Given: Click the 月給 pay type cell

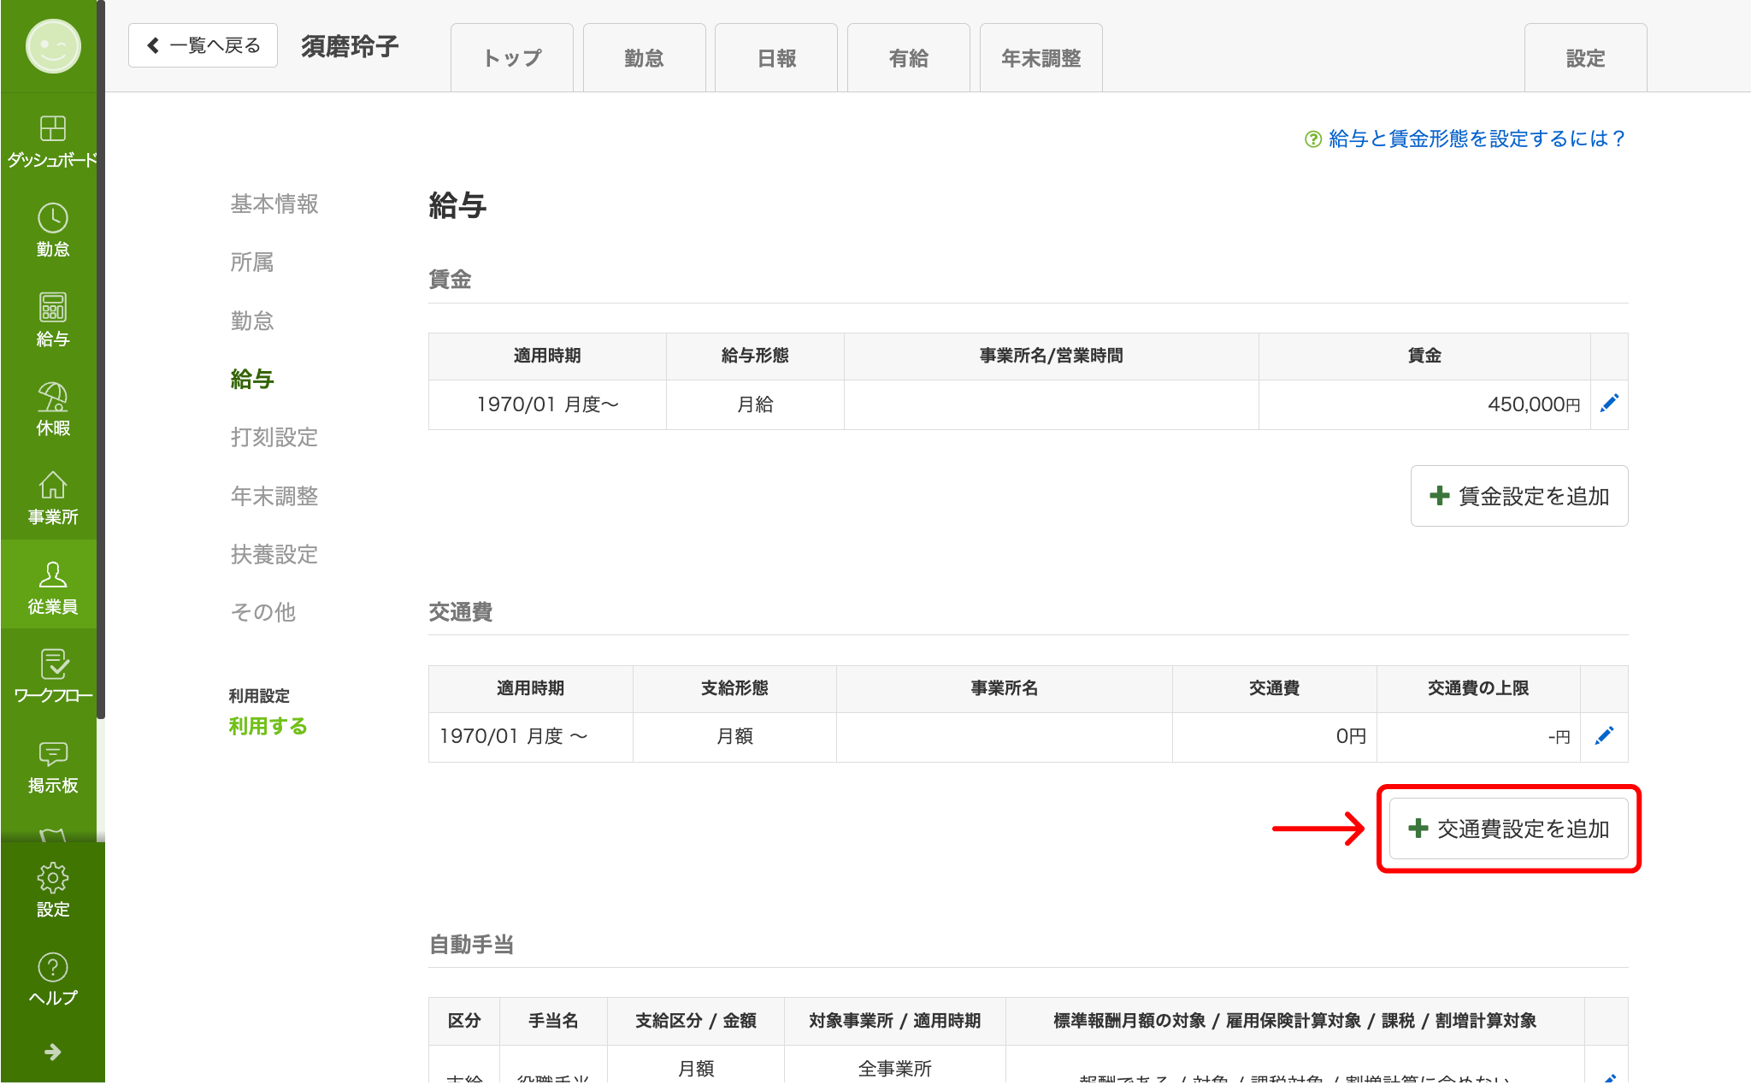Looking at the screenshot, I should point(755,404).
